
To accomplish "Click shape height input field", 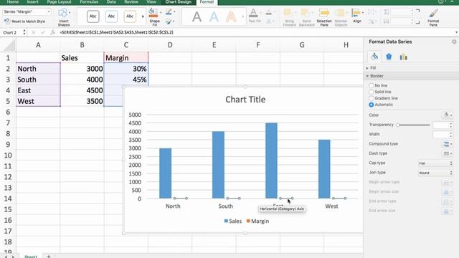I will [x=400, y=12].
